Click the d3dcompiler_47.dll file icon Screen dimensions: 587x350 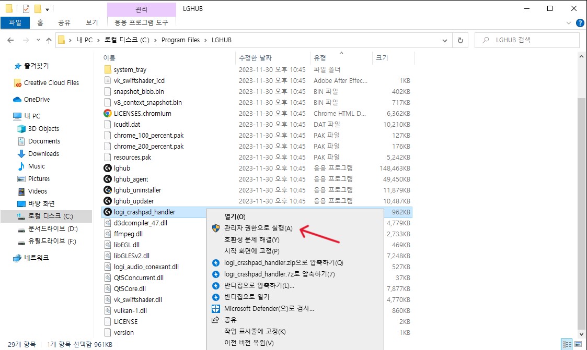108,223
